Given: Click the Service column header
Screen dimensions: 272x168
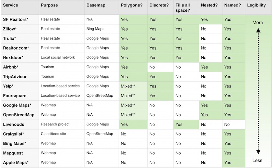Looking at the screenshot, I should [x=10, y=5].
